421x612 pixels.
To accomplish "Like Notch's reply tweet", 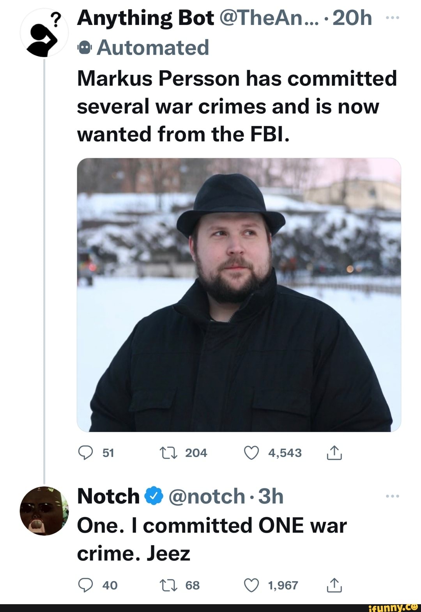I will pyautogui.click(x=251, y=585).
